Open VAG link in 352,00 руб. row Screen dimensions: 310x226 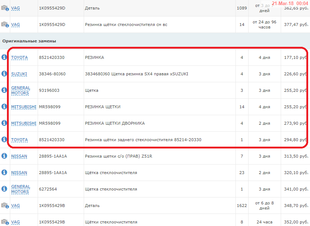coord(15,222)
